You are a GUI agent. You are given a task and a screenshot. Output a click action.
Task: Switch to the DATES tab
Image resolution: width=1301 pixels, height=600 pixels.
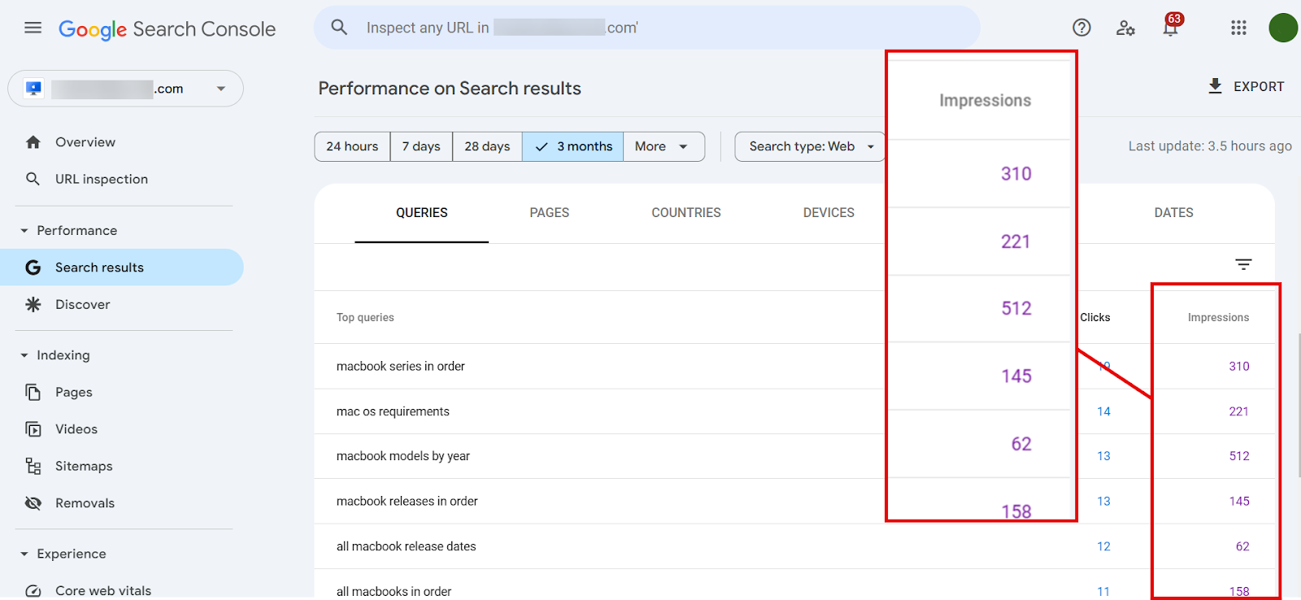[x=1173, y=213]
